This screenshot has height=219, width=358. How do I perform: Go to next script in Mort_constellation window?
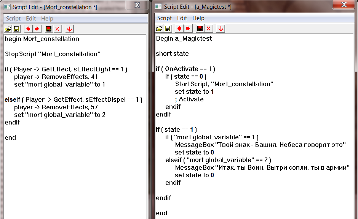click(37, 29)
